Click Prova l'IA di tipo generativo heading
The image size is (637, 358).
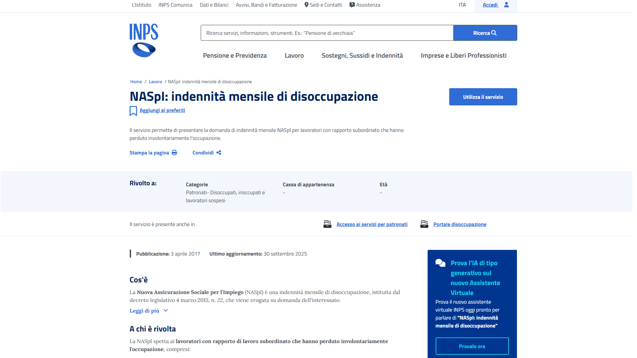point(475,278)
